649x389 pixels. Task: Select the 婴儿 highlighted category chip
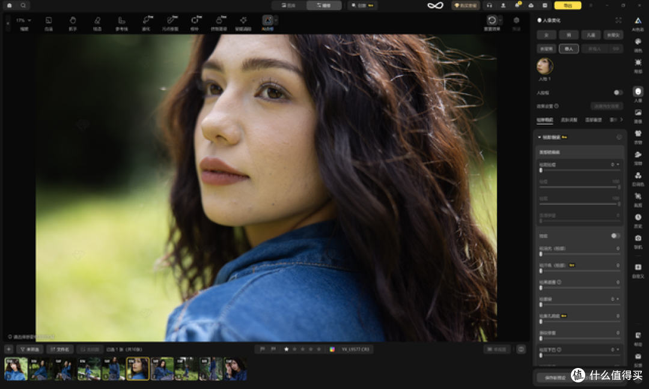point(568,49)
